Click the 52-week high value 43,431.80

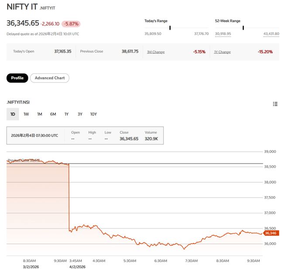coord(271,34)
